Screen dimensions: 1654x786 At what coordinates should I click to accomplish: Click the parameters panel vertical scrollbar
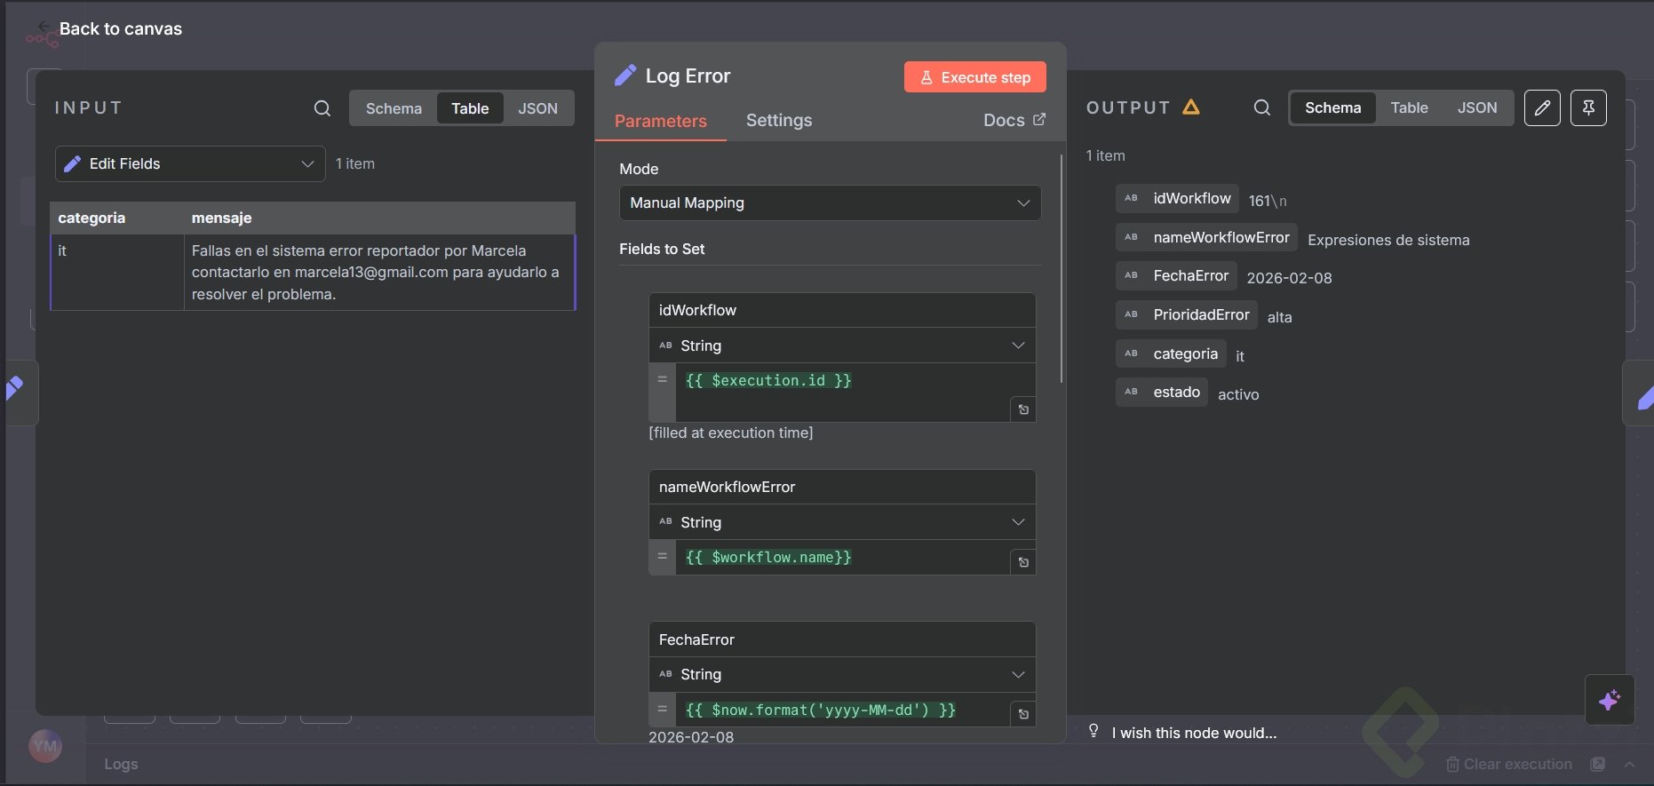click(1061, 268)
